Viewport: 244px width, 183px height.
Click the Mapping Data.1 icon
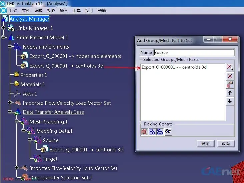(31, 130)
